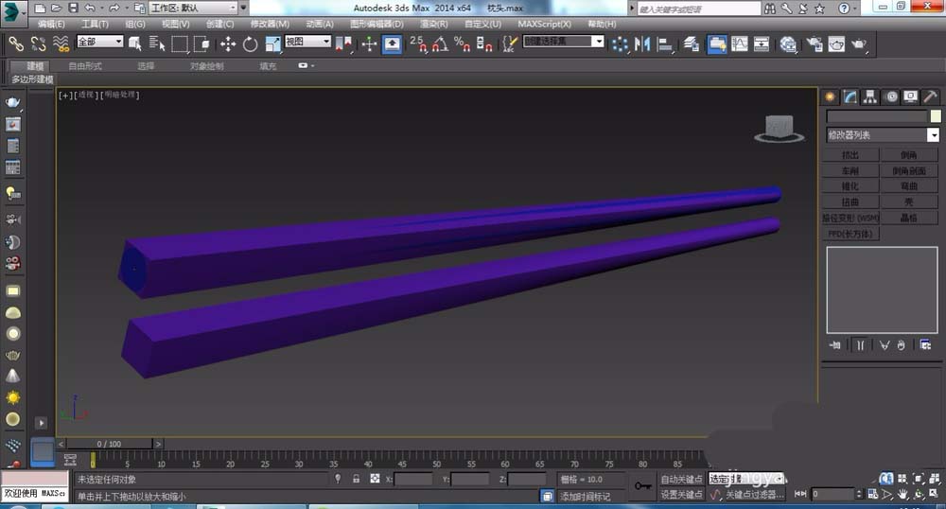The image size is (946, 509).
Task: Toggle Keyboard Shortcut Override
Action: tap(393, 44)
